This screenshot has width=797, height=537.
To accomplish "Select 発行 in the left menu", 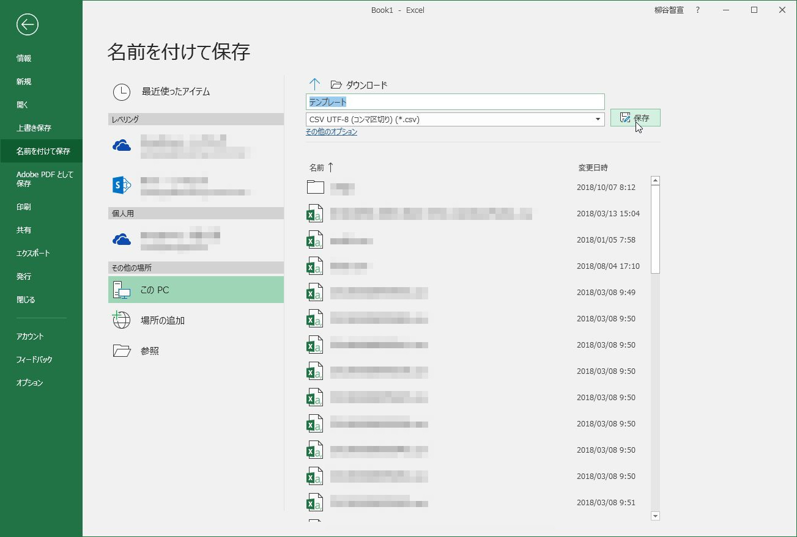I will 24,277.
